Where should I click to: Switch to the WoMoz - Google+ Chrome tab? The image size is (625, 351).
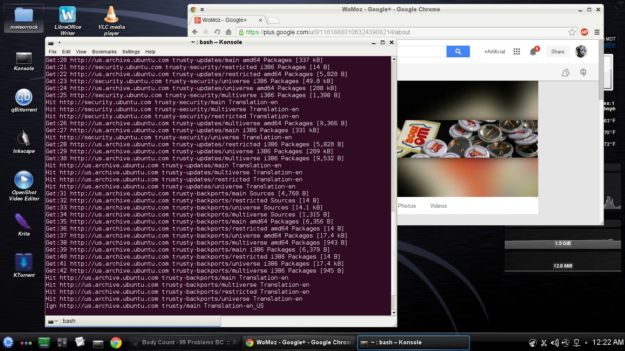228,20
